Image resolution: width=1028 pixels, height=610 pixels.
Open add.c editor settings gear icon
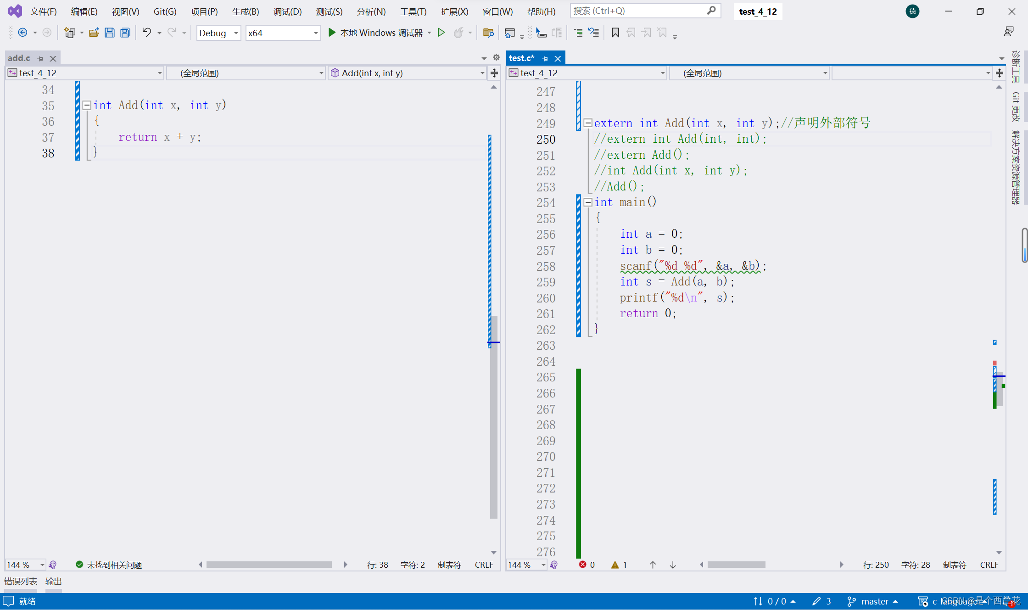pos(496,57)
